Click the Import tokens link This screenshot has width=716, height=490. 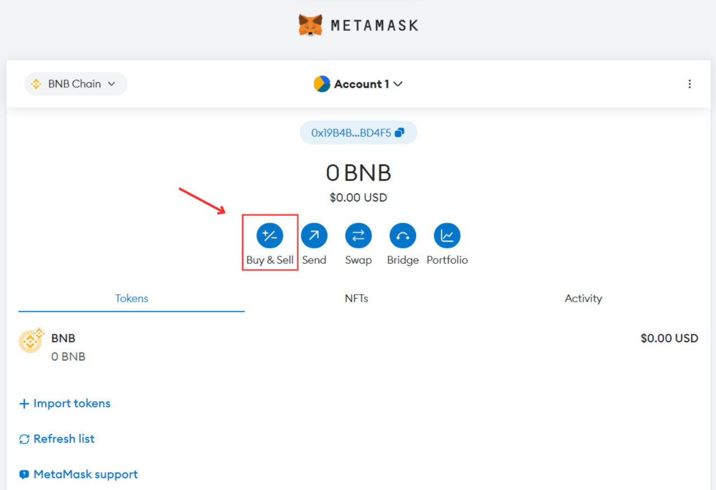(x=72, y=403)
